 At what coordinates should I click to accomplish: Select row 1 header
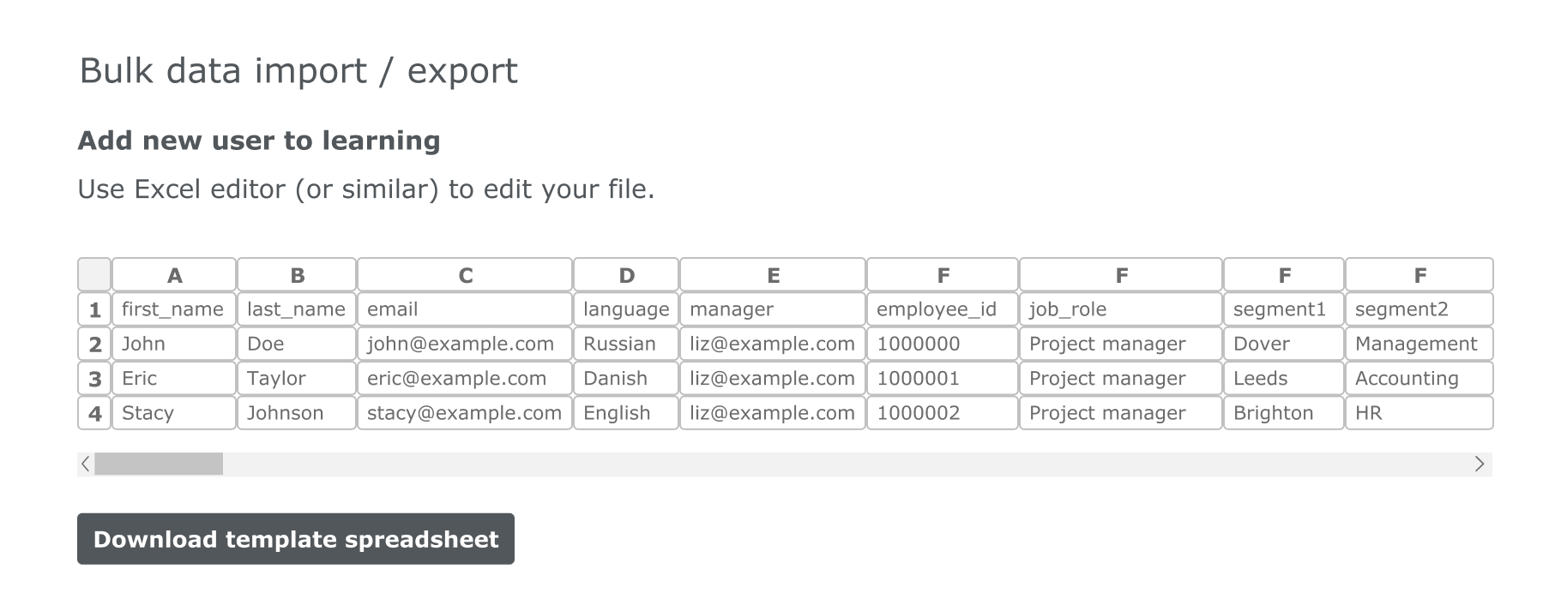click(x=94, y=309)
